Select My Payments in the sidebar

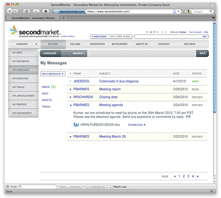[23, 61]
